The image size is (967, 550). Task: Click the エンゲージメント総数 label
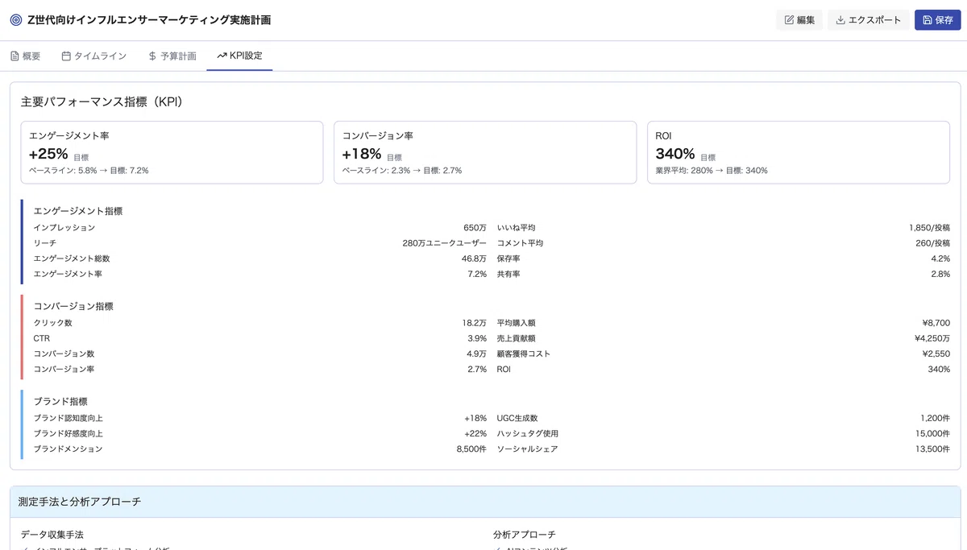[x=72, y=258]
